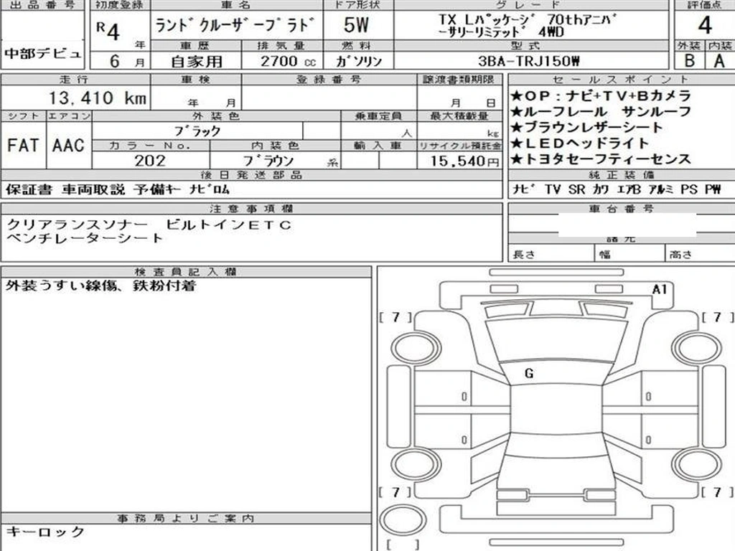The image size is (735, 551).
Task: Click the 高さ dimension field
Action: click(701, 254)
